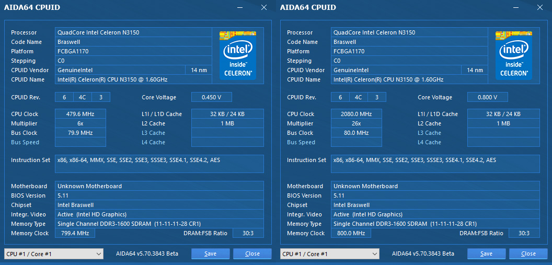This screenshot has height=265, width=552.
Task: Click DRAM:FSB Ratio 30:3 in right window
Action: [524, 233]
